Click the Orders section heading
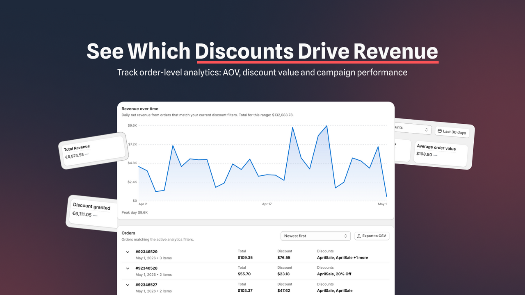525x295 pixels. pyautogui.click(x=128, y=233)
